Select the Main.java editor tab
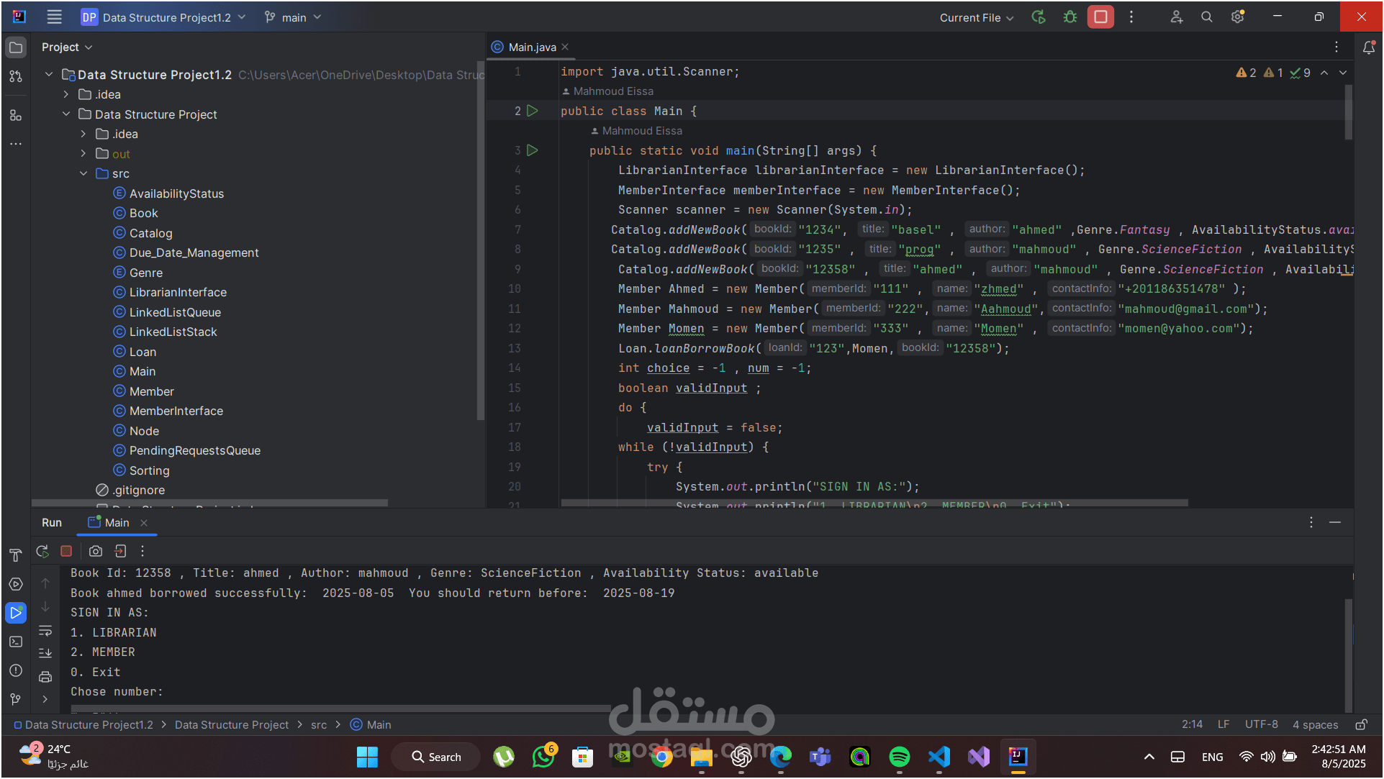1384x779 pixels. [x=531, y=47]
